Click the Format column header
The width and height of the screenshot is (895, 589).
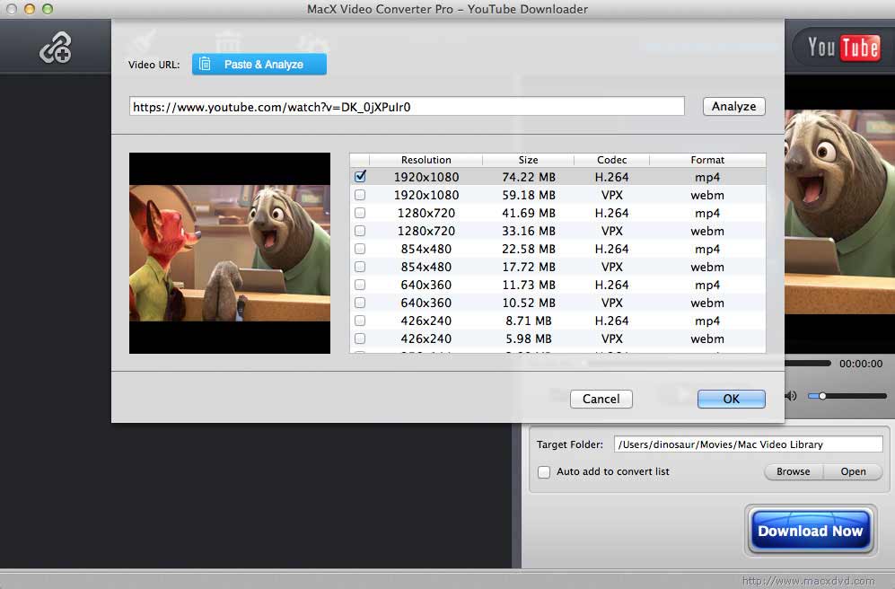coord(707,160)
